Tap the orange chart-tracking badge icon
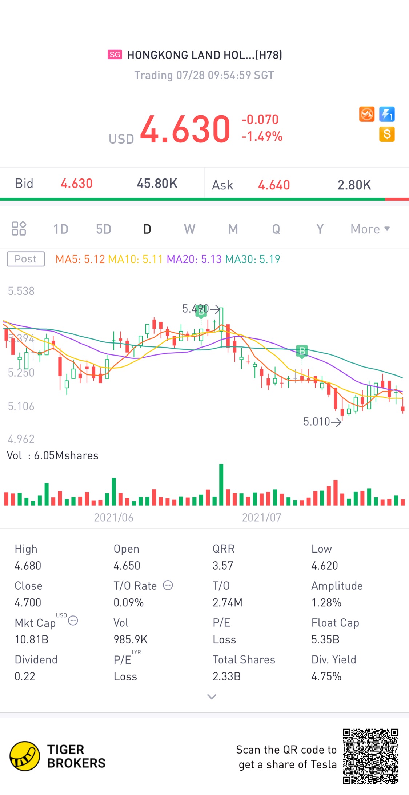 point(367,114)
